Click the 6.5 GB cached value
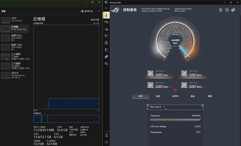This screenshot has width=241, height=146. 58,137
